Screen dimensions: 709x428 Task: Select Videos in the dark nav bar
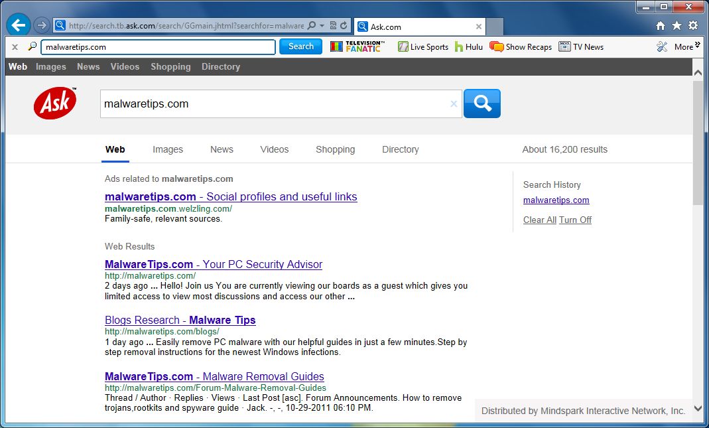125,66
